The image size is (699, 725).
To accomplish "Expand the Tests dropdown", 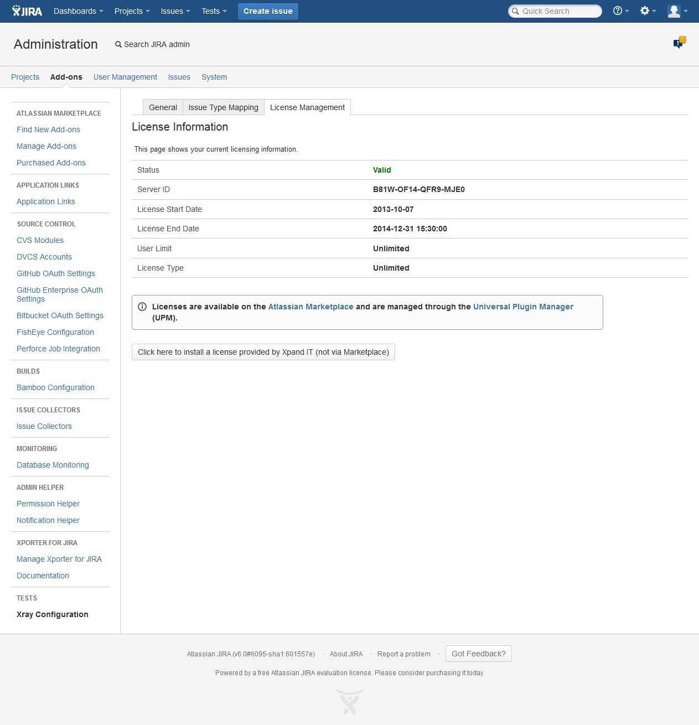I will [x=214, y=11].
